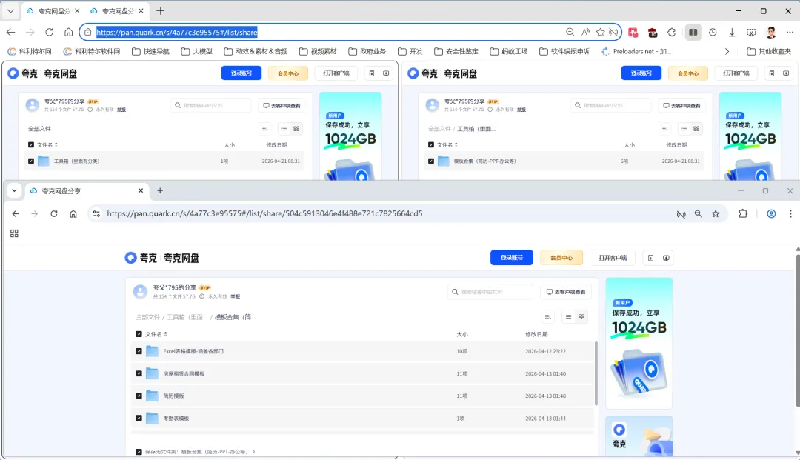800x460 pixels.
Task: Click file list scrollbar in front window
Action: pos(596,373)
